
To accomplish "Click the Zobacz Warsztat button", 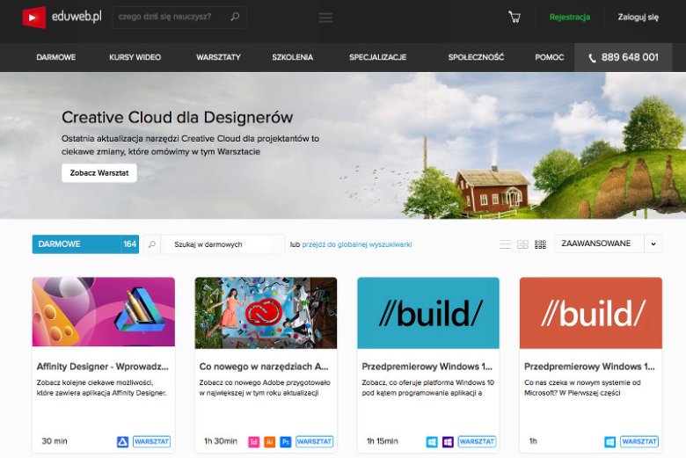I will (99, 173).
